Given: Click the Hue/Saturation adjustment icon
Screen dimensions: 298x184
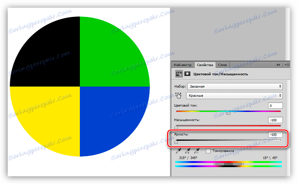Looking at the screenshot, I should (x=179, y=74).
